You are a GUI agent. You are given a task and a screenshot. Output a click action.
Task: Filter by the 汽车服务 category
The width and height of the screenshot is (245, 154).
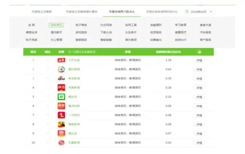click(x=206, y=32)
